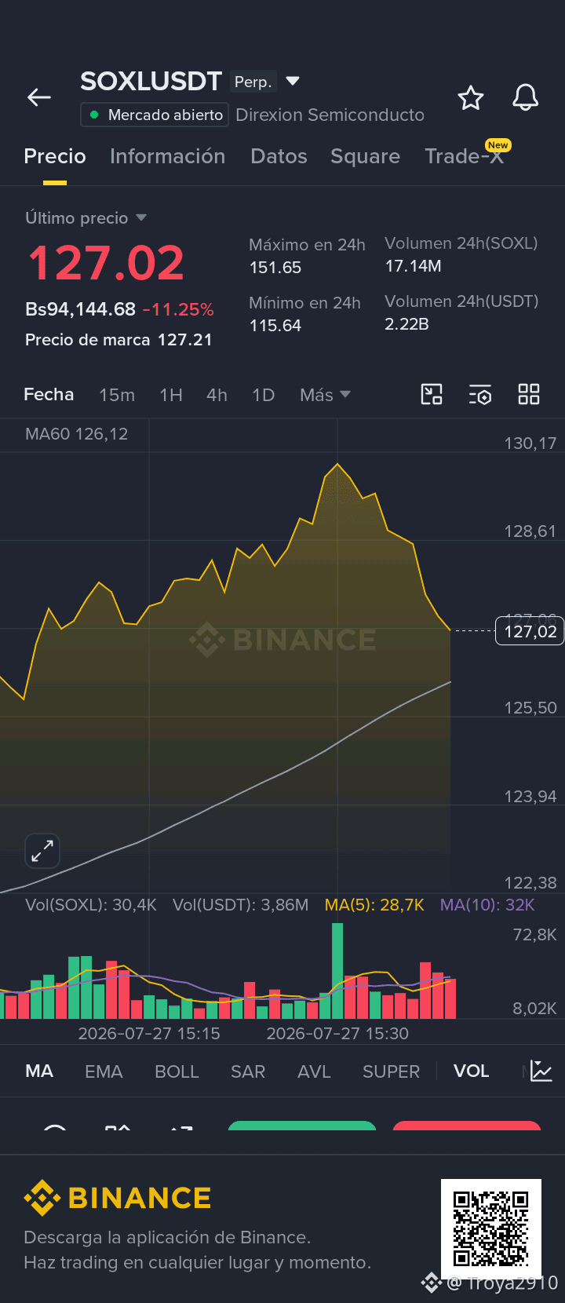Add SOXLUSDT to favorites with star

[x=471, y=98]
